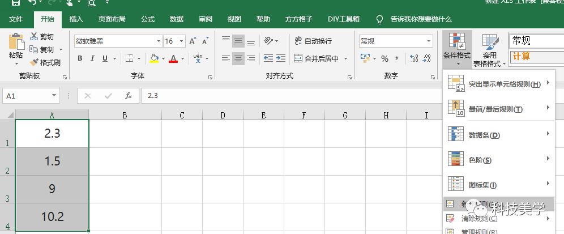Viewport: 564px width, 234px height.
Task: Select cell containing 10.2
Action: 52,217
